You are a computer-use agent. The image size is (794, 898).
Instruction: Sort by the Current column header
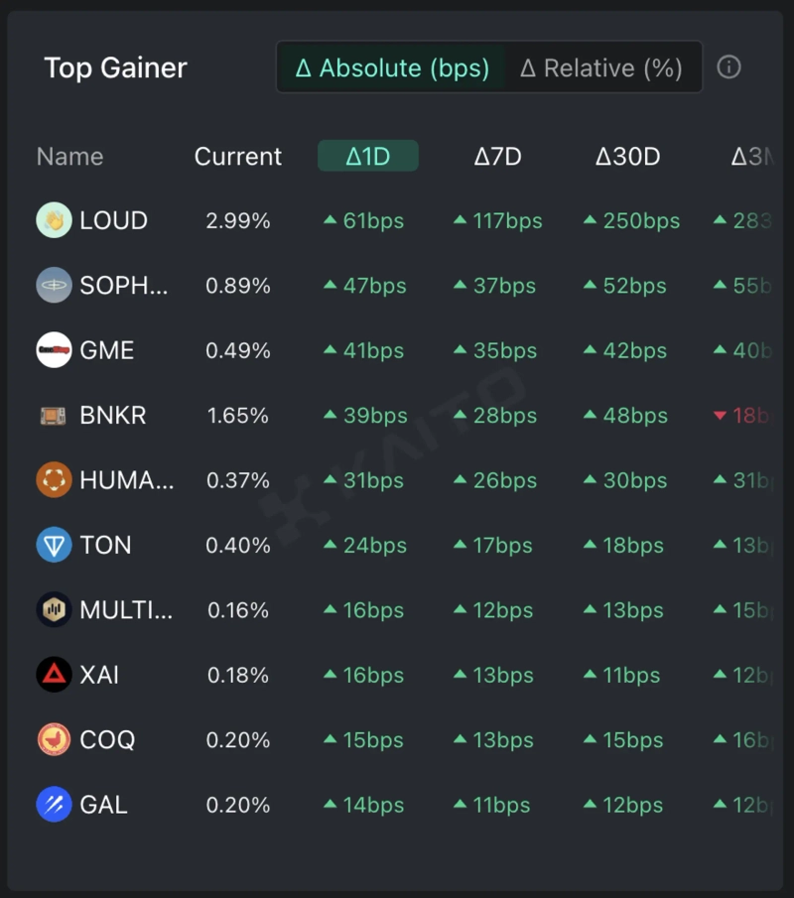tap(238, 157)
